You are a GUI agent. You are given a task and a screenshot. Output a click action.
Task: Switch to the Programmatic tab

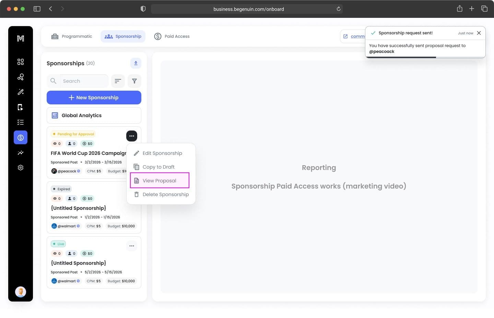point(72,36)
